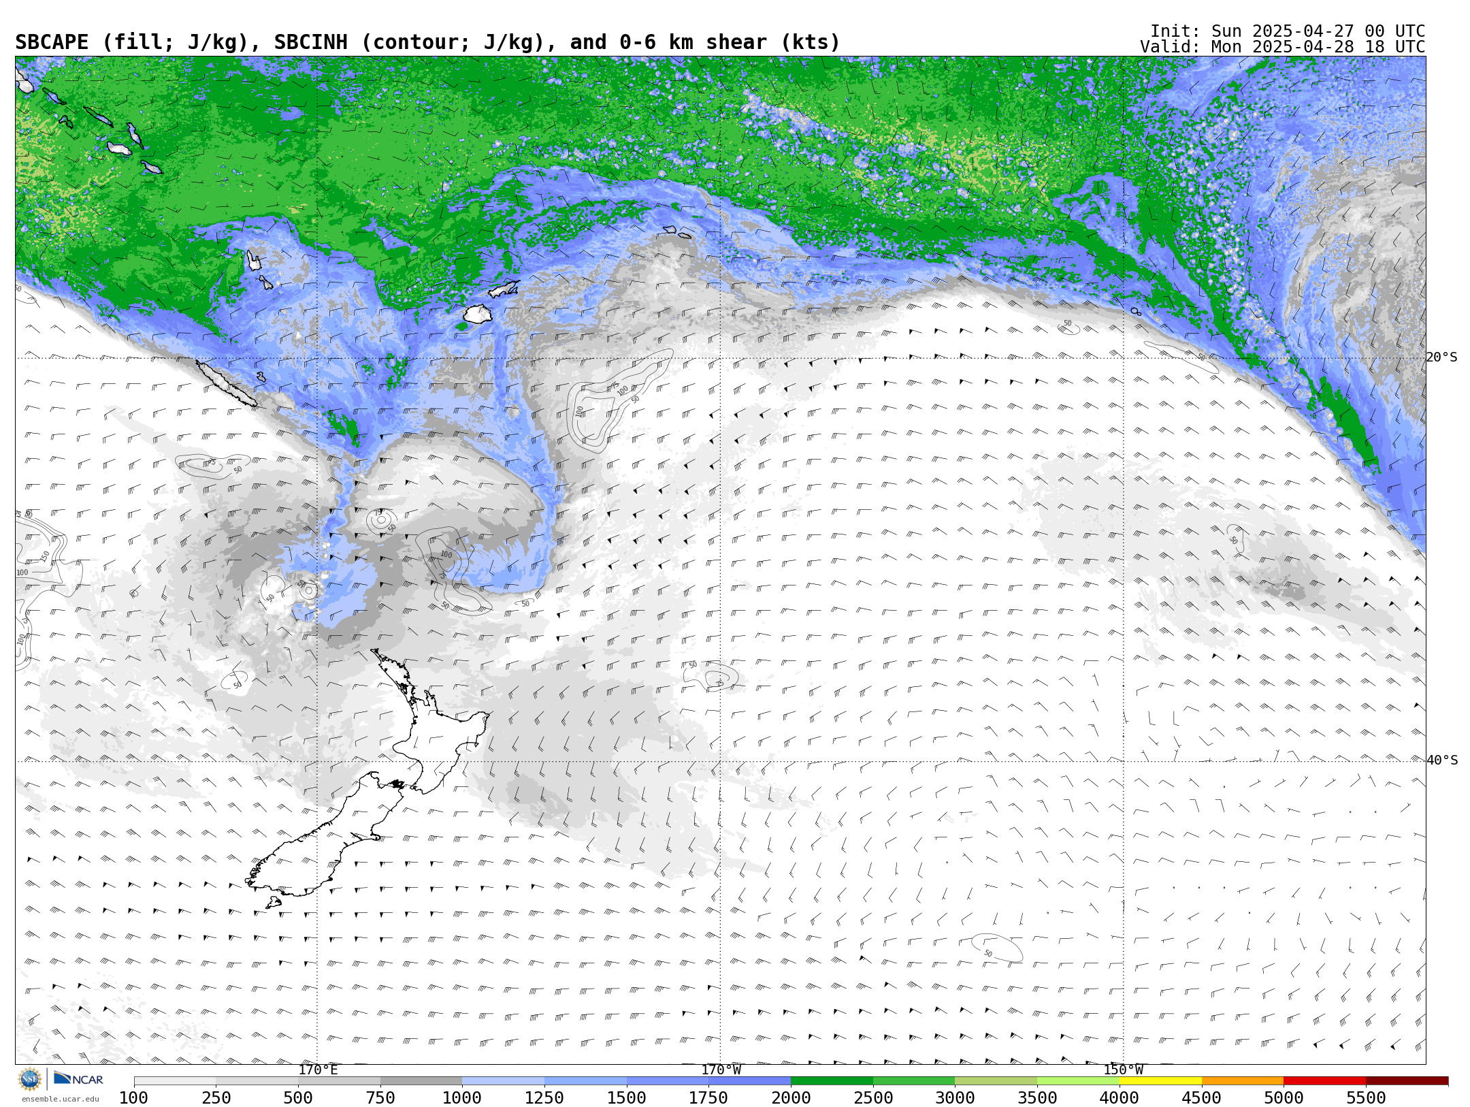This screenshot has height=1107, width=1470.
Task: Select the Init: Sun 2025-04-27 00 UTC text
Action: point(1288,31)
